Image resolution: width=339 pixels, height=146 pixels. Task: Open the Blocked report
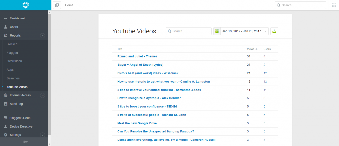[12, 44]
